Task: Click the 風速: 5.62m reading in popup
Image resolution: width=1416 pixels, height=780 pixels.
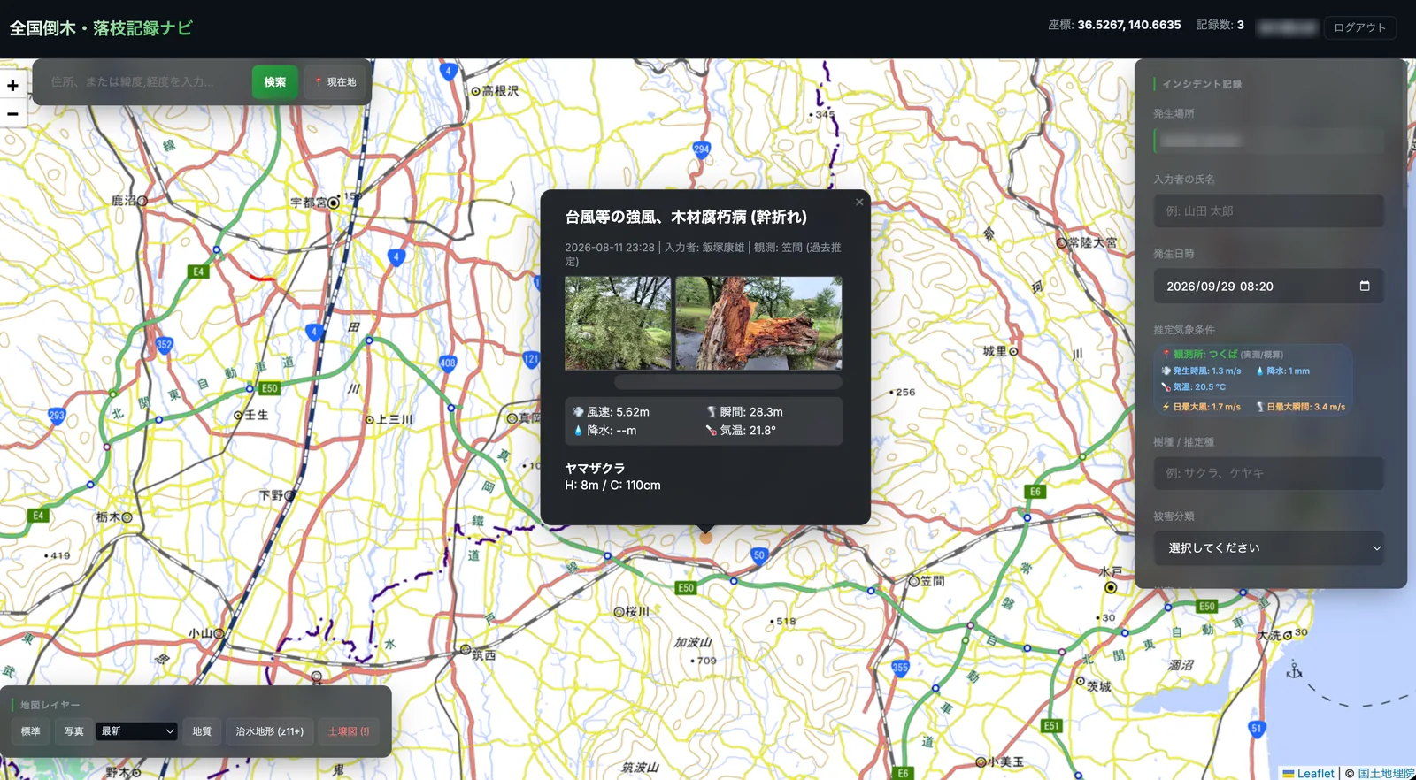Action: (612, 412)
